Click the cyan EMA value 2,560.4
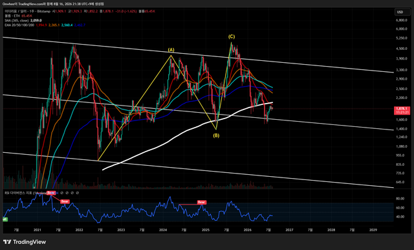414x250 pixels. click(67, 25)
